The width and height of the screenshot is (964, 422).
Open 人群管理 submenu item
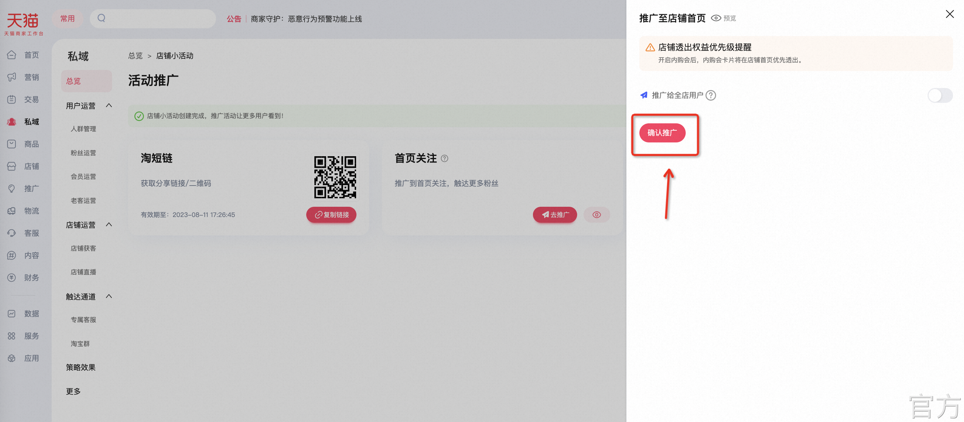pyautogui.click(x=83, y=129)
